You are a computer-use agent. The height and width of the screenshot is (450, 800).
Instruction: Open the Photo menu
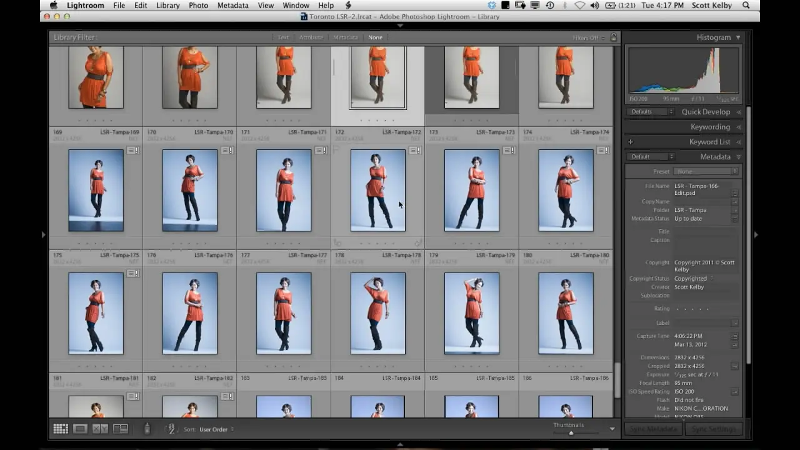coord(198,6)
